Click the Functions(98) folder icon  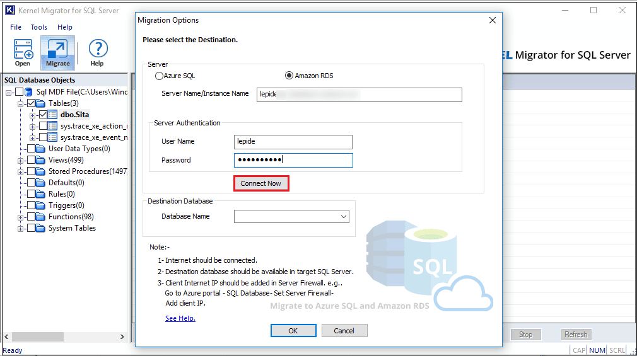coord(40,217)
